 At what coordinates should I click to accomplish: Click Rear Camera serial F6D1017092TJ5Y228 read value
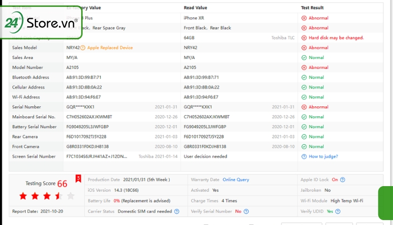click(x=204, y=137)
